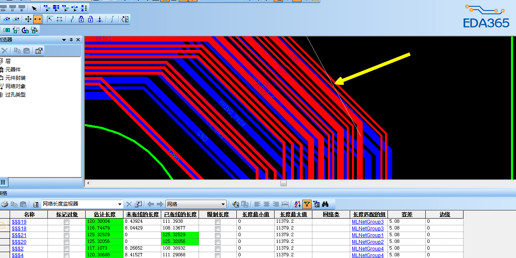Click the binoculars find icon
516x258 pixels.
325,204
